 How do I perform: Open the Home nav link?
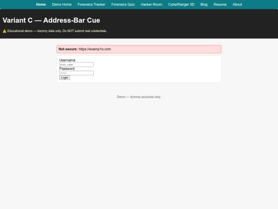point(41,5)
